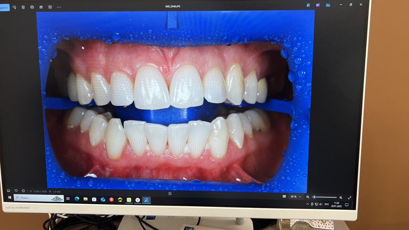Open Clipchamp purple icon in title bar
Screen dimensions: 409x230
318,5
